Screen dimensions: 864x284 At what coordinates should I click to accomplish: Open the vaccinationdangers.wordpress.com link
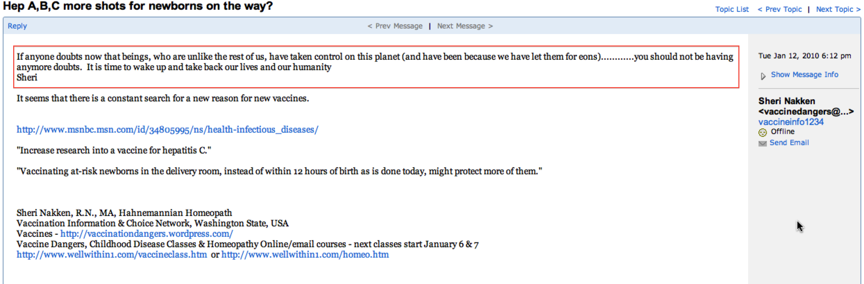click(x=146, y=234)
